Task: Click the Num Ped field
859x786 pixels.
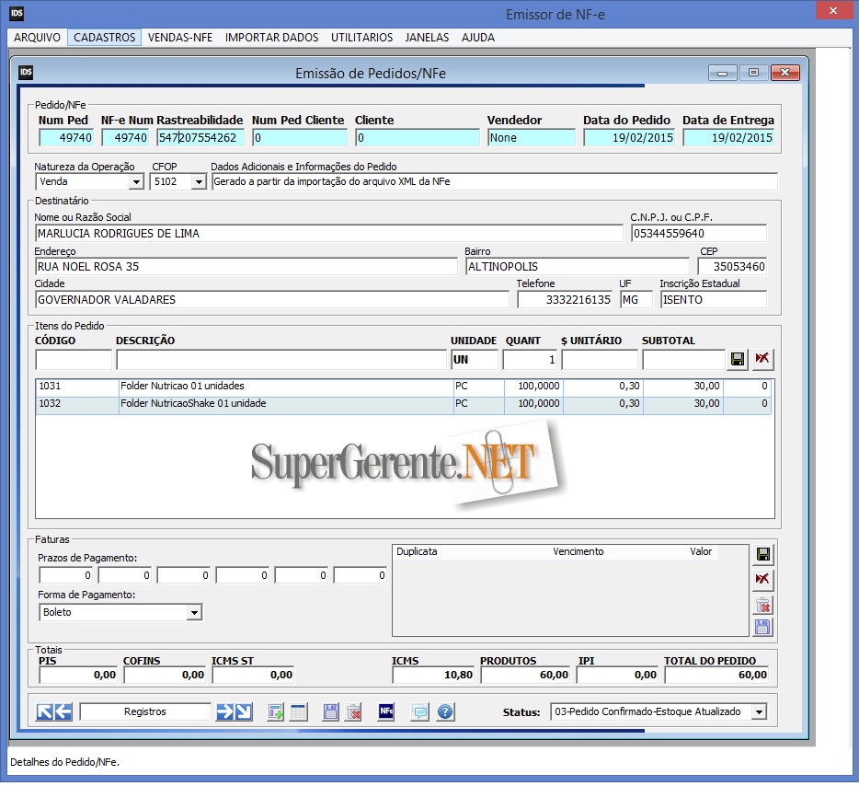Action: point(66,137)
